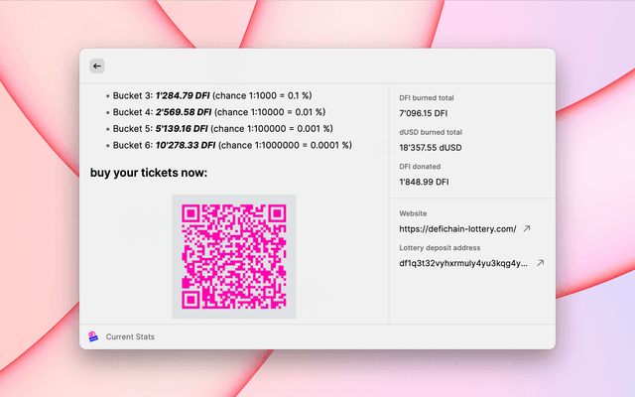635x397 pixels.
Task: Open the defichain-lottery.com website link
Action: pyautogui.click(x=457, y=229)
